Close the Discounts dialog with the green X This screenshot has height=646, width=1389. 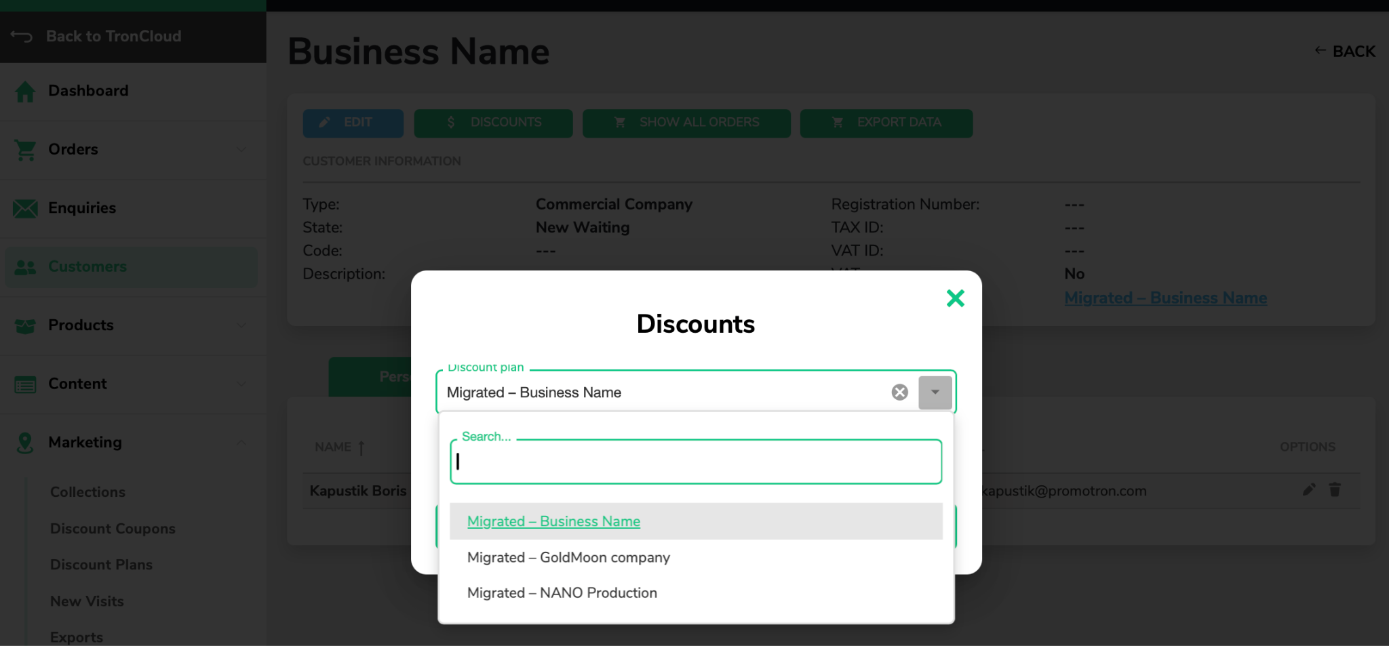(x=955, y=298)
